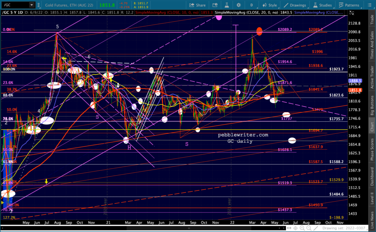Select the red ellipse drawing near $2089.2
376x232 pixels.
[x=259, y=31]
